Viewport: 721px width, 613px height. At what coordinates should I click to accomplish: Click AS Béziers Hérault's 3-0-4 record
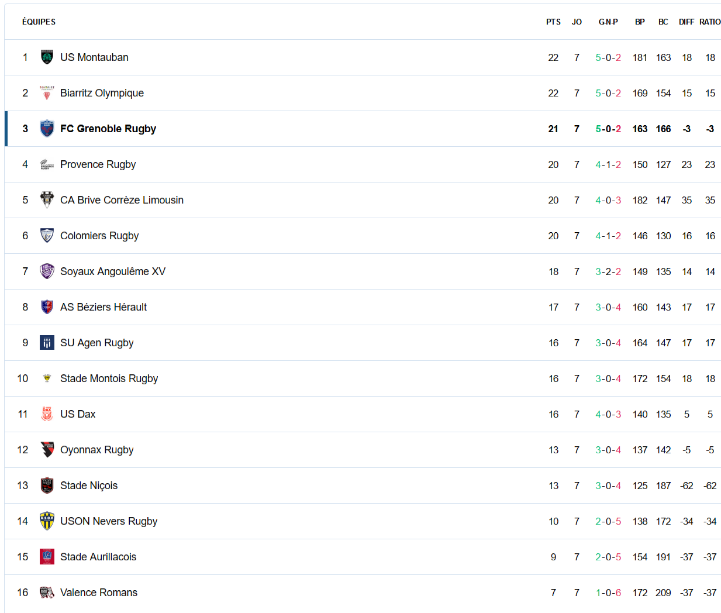tap(608, 307)
